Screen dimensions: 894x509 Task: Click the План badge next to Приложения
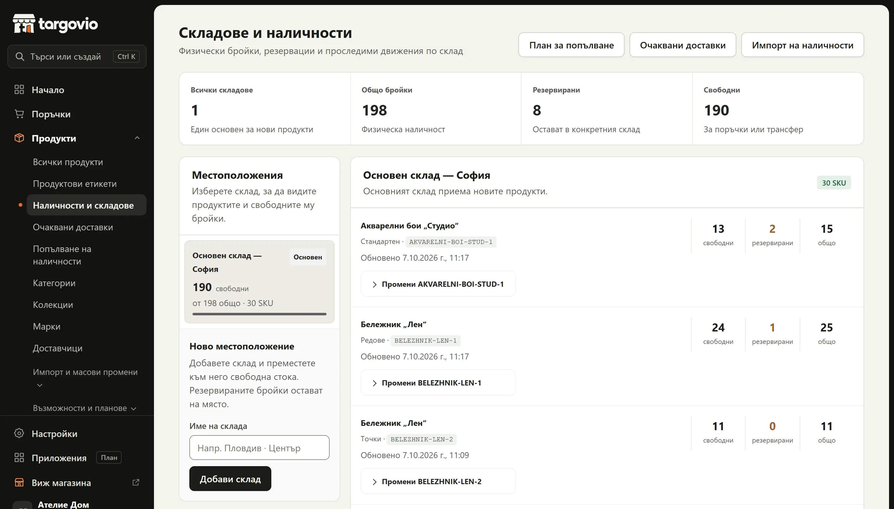[109, 457]
